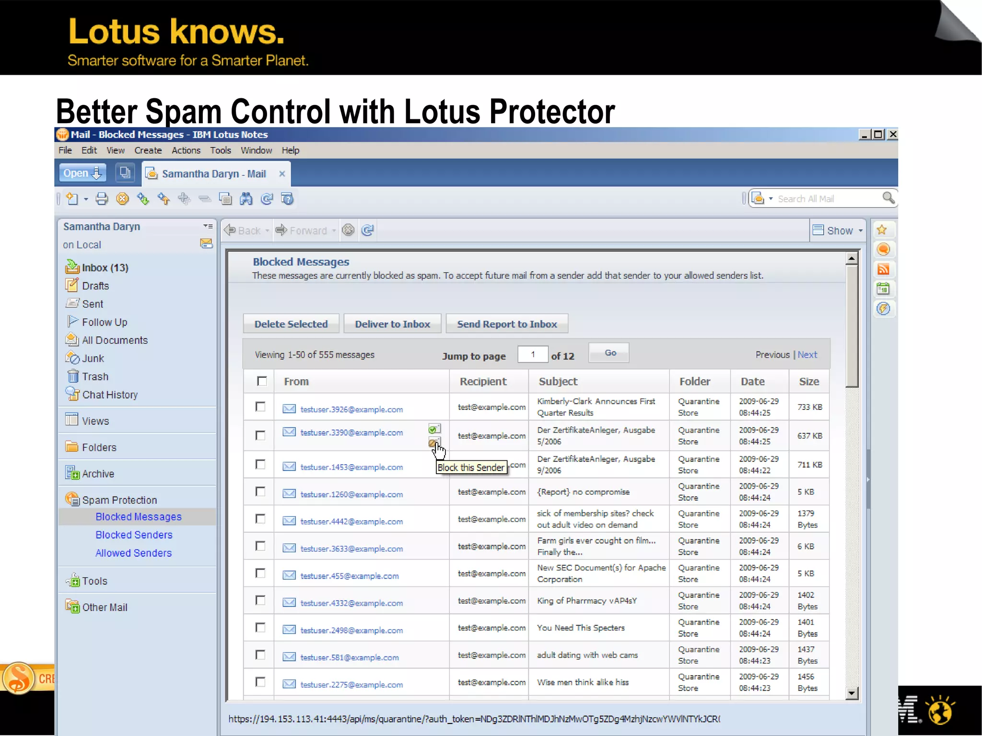
Task: Click the stop icon in navigation bar
Action: click(x=348, y=231)
